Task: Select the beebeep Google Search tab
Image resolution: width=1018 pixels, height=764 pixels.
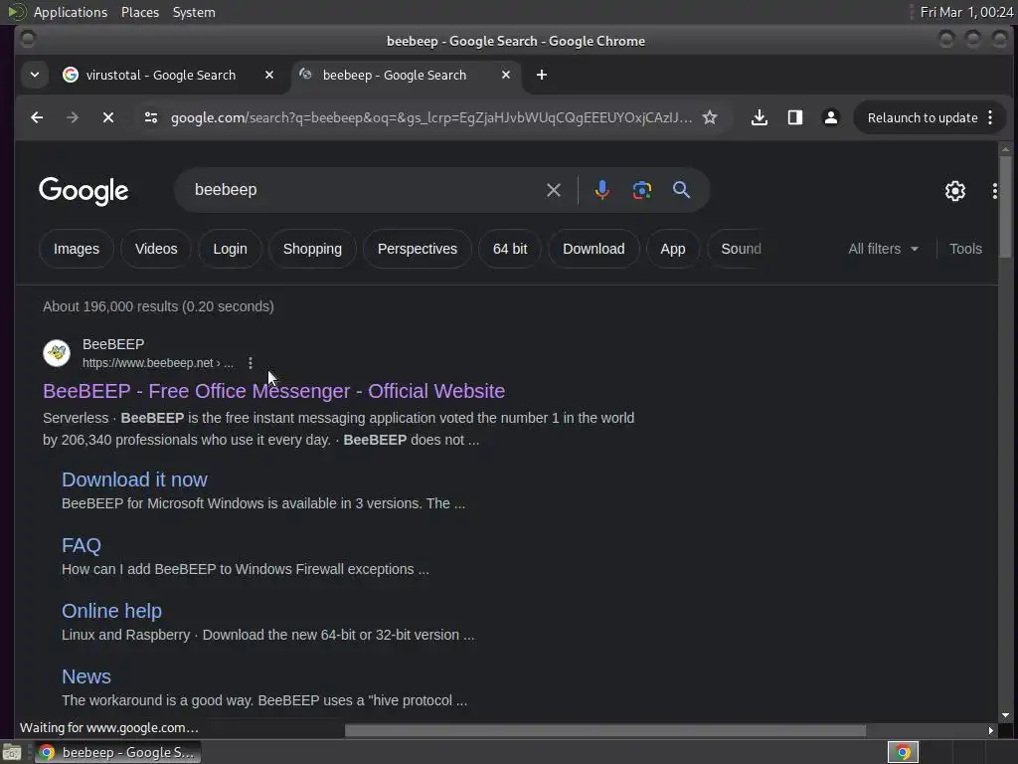Action: pyautogui.click(x=395, y=75)
